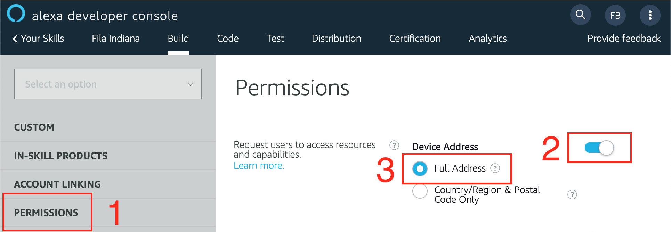Expand the Select an option dropdown
The image size is (671, 232).
click(x=108, y=84)
